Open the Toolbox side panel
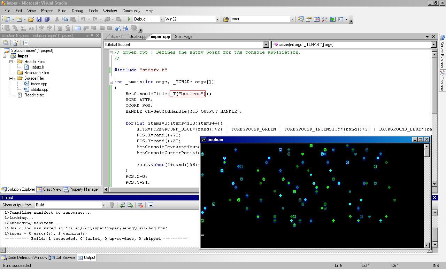 click(442, 81)
